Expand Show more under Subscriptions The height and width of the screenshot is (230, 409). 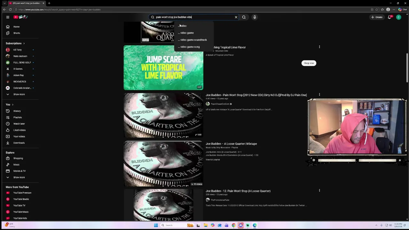[19, 95]
